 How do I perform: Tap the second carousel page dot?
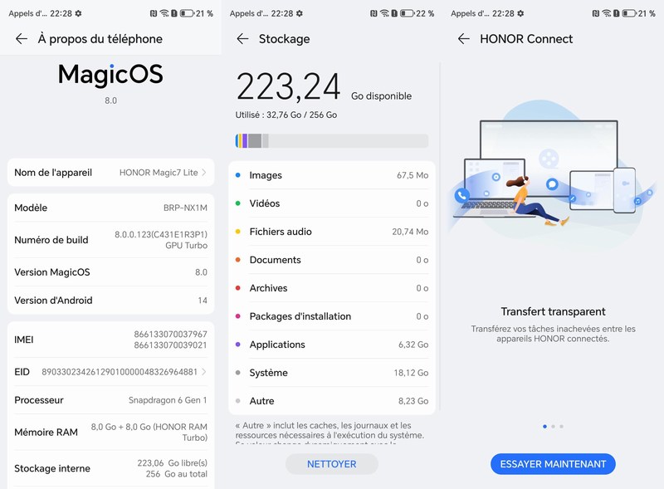[553, 426]
